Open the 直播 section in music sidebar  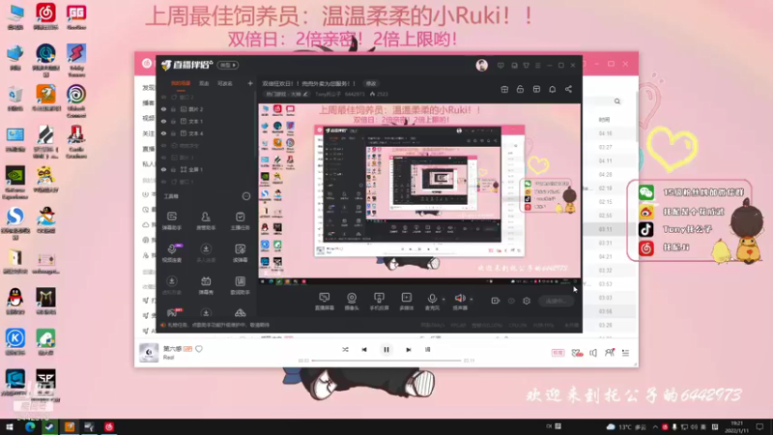point(148,149)
